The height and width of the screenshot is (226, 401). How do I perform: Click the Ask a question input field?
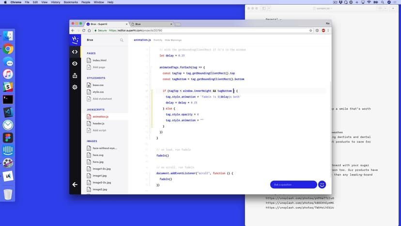tap(293, 184)
